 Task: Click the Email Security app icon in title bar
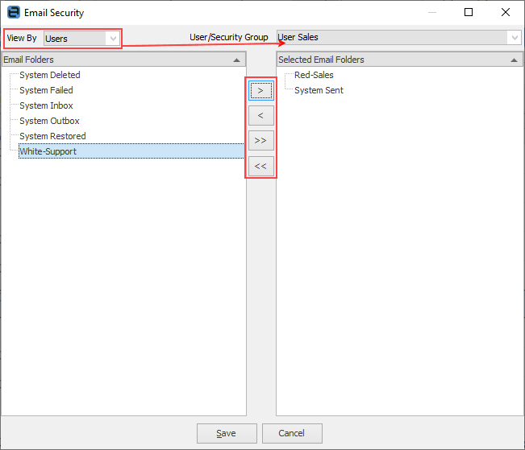(x=14, y=12)
